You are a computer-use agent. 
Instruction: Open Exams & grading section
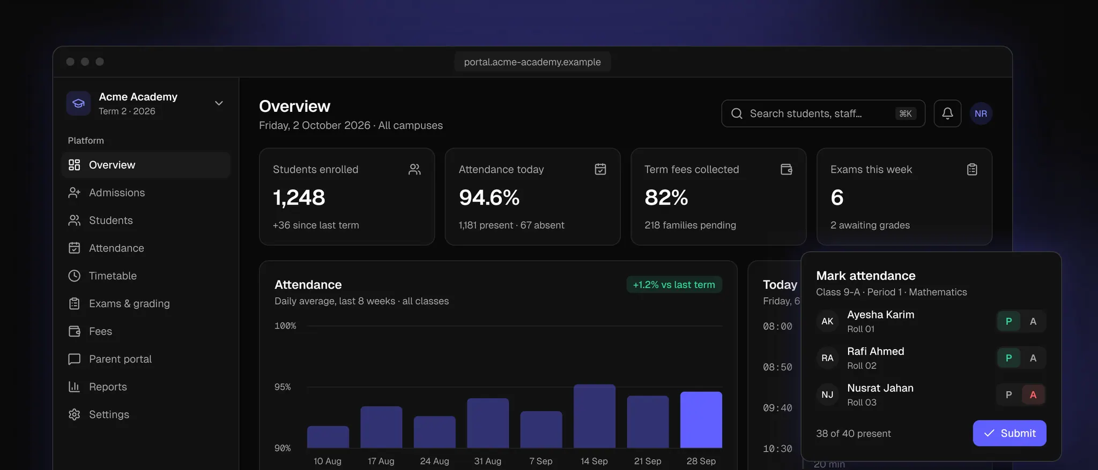(146, 304)
